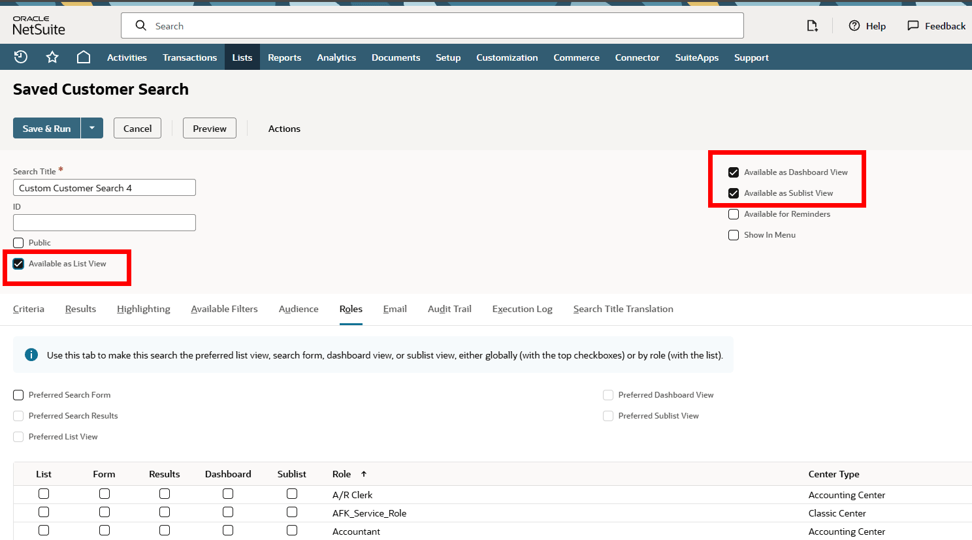
Task: Check List box for A/R Clerk
Action: tap(44, 494)
